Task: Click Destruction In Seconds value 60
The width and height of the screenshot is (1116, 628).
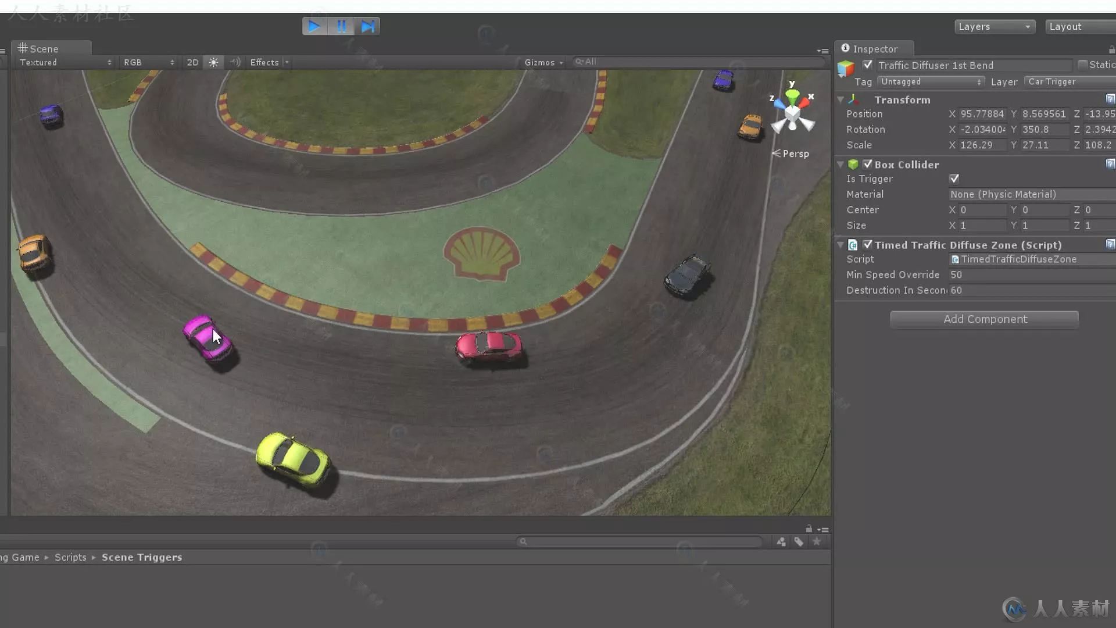Action: pyautogui.click(x=1032, y=290)
